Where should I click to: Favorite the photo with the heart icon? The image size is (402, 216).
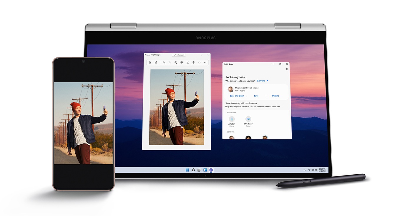(x=199, y=63)
